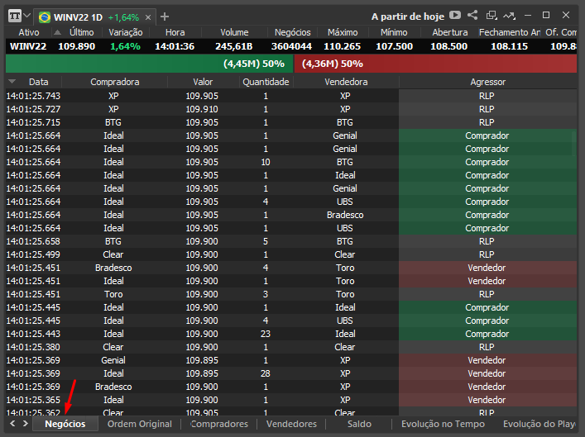Click value 109.910 in trades list
The height and width of the screenshot is (437, 585).
pos(202,109)
